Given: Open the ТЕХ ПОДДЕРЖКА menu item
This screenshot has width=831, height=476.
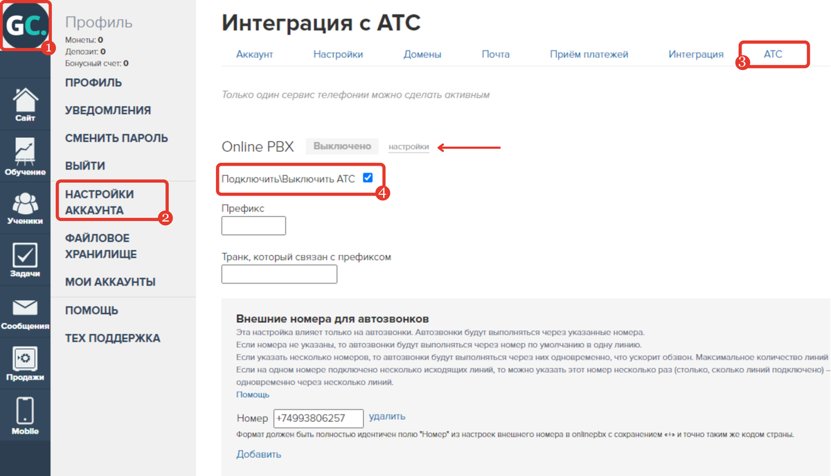Looking at the screenshot, I should [113, 338].
